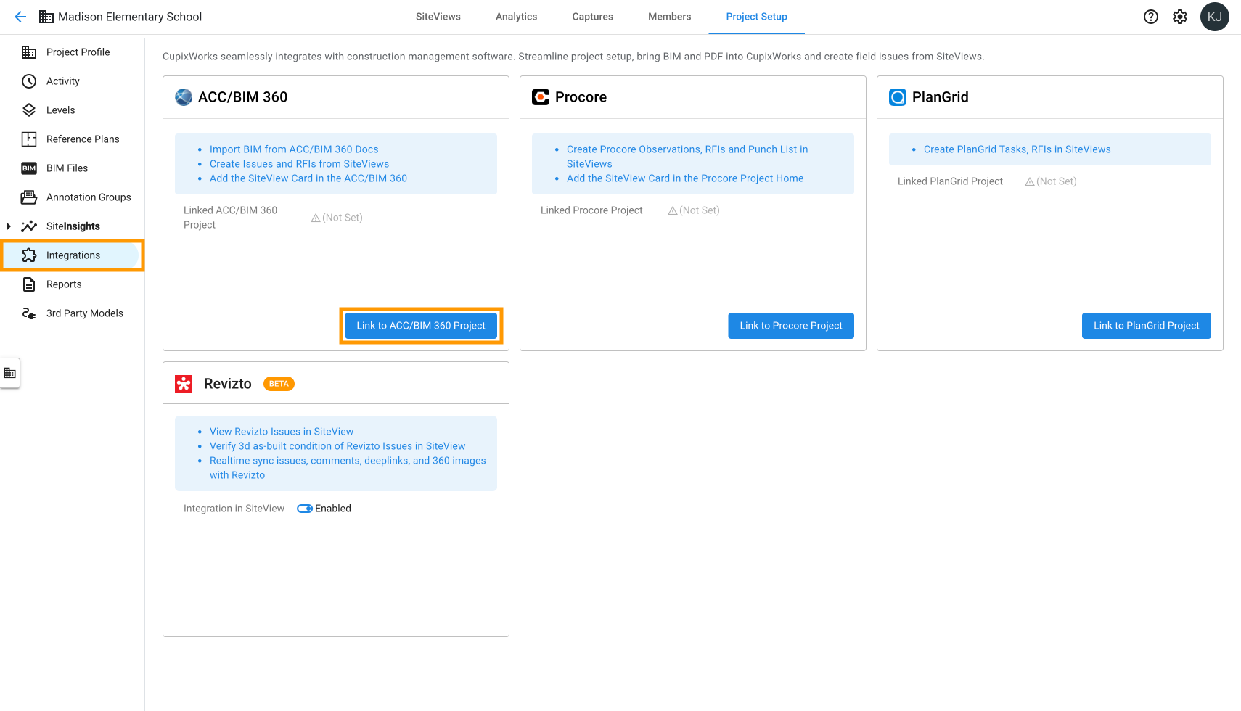Click the floating building panel icon

coord(10,373)
